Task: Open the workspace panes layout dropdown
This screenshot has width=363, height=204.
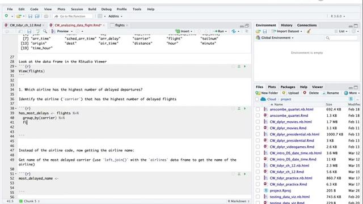Action: tap(102, 16)
